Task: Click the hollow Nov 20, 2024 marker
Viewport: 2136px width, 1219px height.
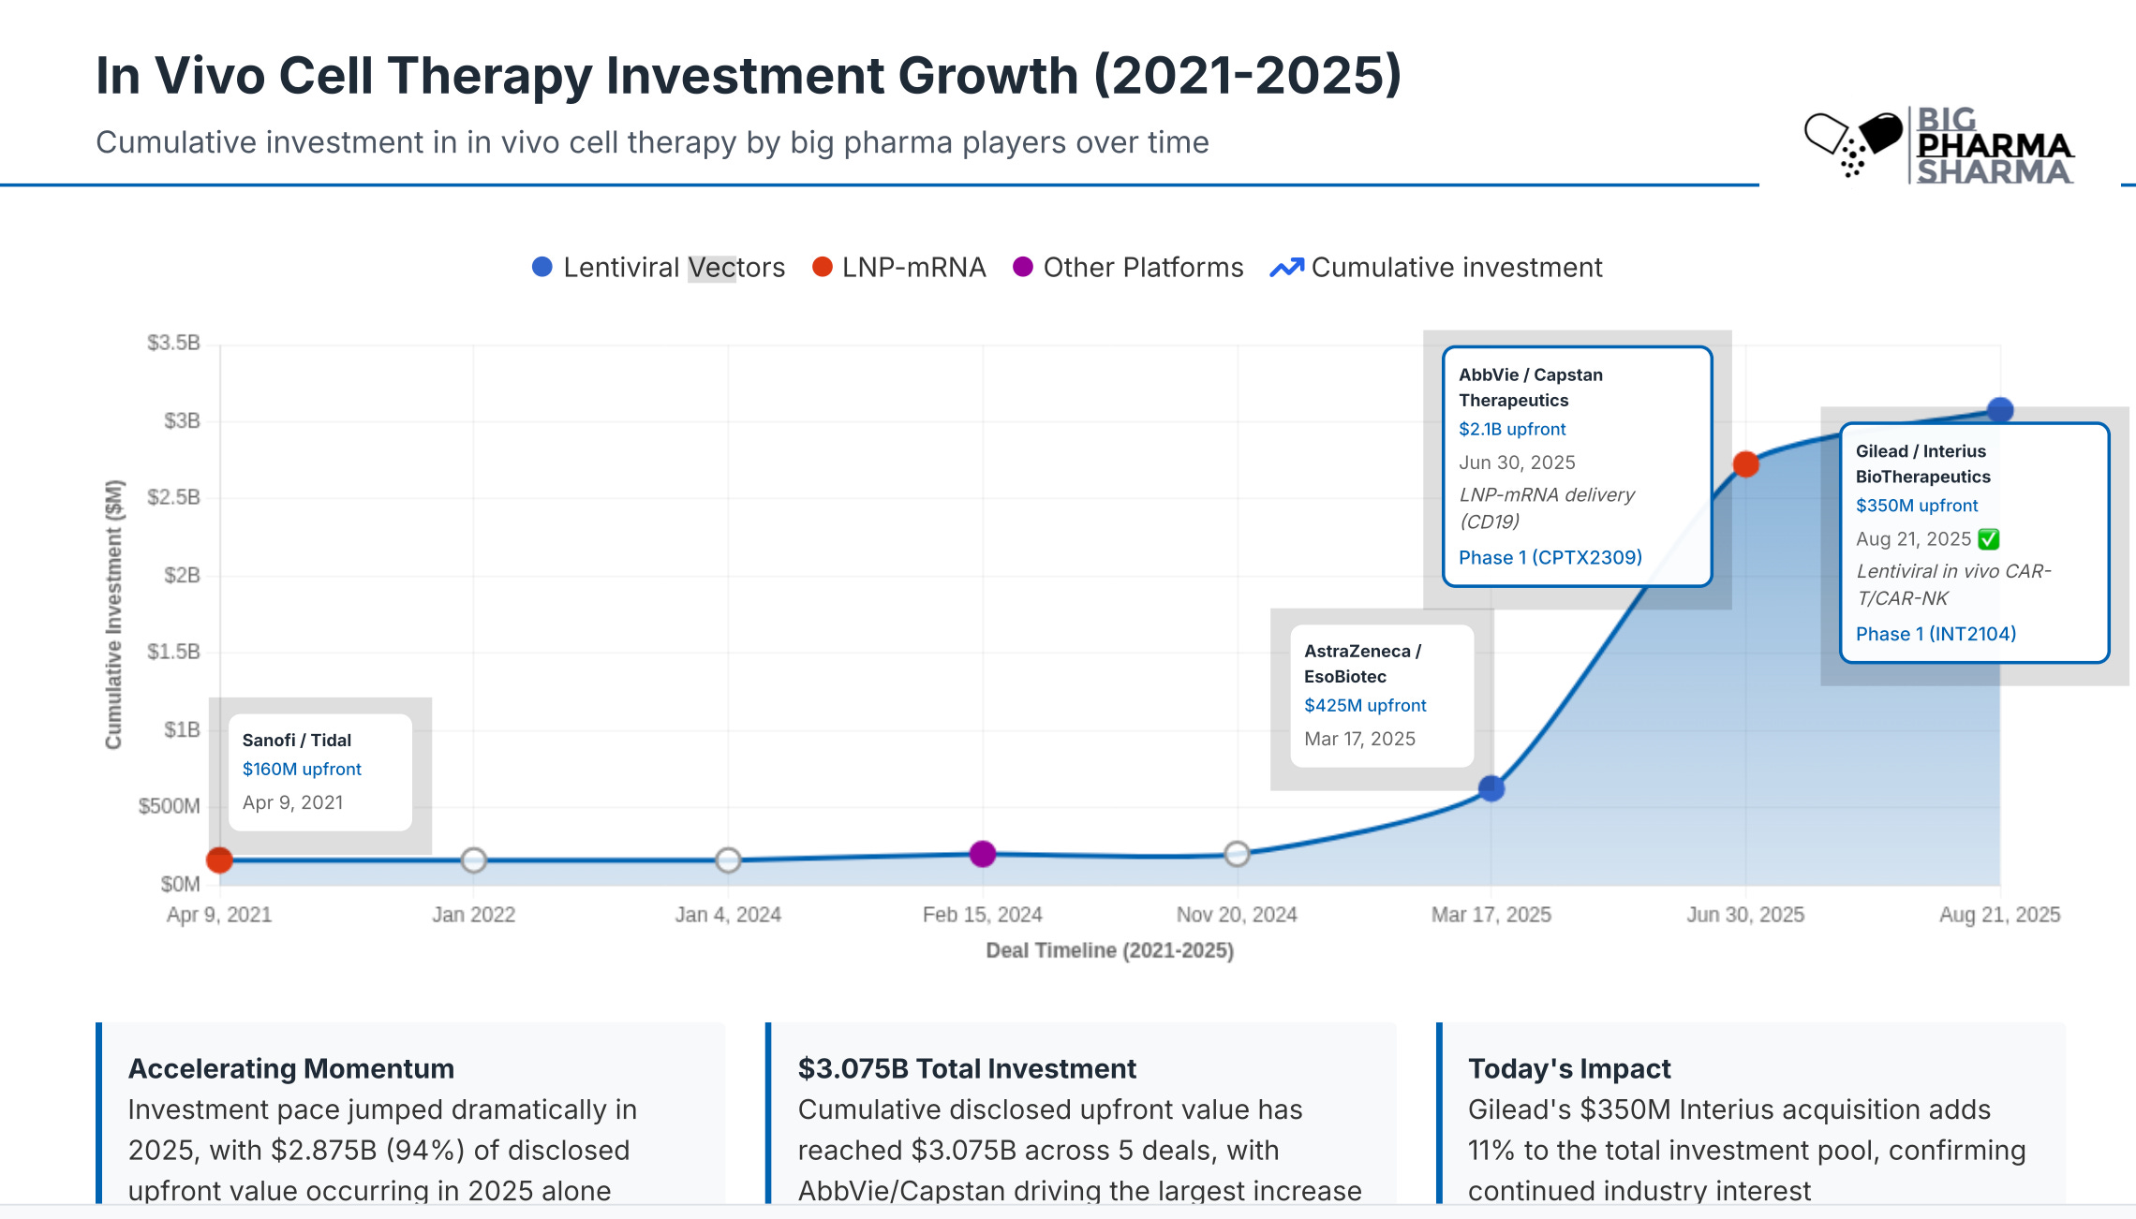Action: point(1237,853)
